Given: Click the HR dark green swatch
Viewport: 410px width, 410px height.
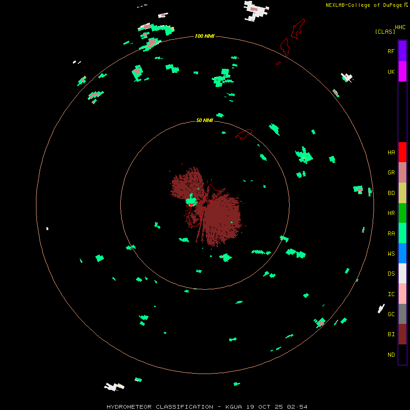Looking at the screenshot, I should (402, 213).
